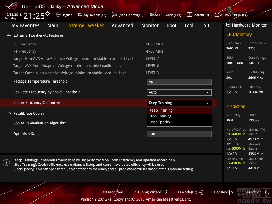Toggle AURA ON/OFF(F4) lighting
This screenshot has height=204, width=272.
pos(231,15)
